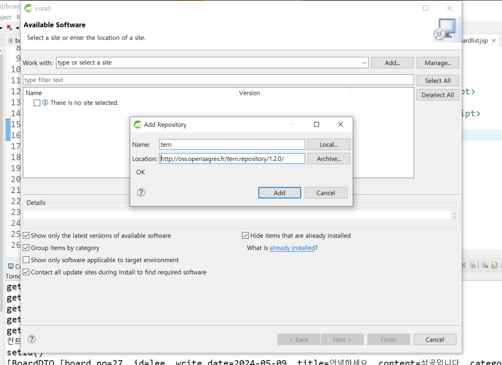Enable 'Show only software applicable to target environment'
This screenshot has width=502, height=365.
(26, 260)
